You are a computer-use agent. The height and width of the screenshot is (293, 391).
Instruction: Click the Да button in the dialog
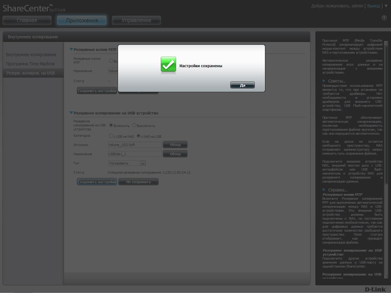pyautogui.click(x=242, y=85)
